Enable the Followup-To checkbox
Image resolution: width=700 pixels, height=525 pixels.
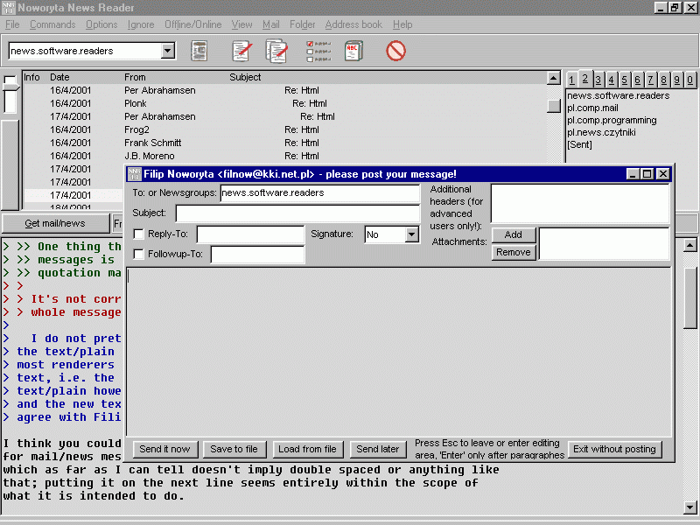[x=139, y=254]
